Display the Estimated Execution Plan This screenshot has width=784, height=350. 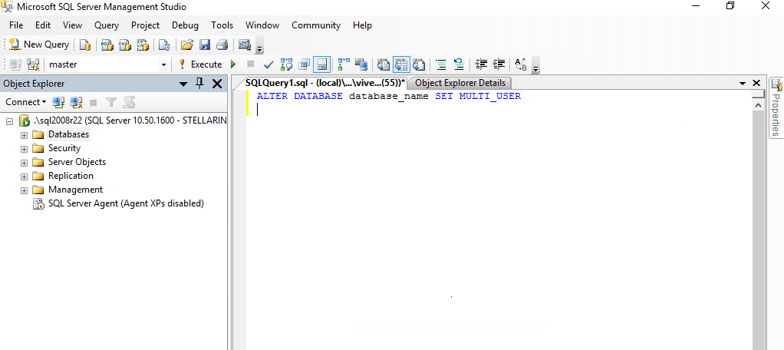click(286, 64)
